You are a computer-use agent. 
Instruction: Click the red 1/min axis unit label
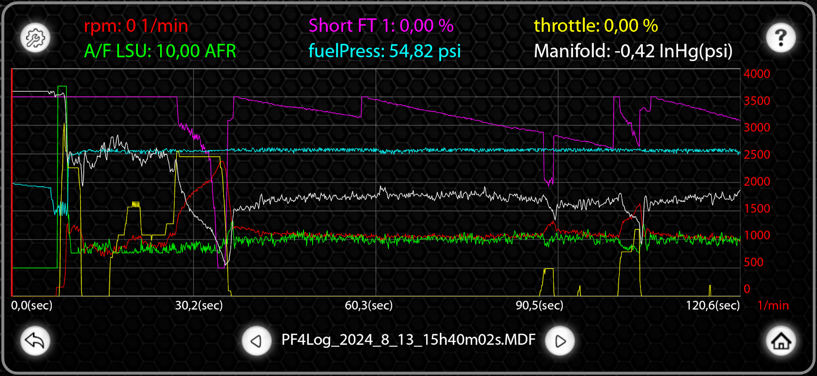pos(773,305)
